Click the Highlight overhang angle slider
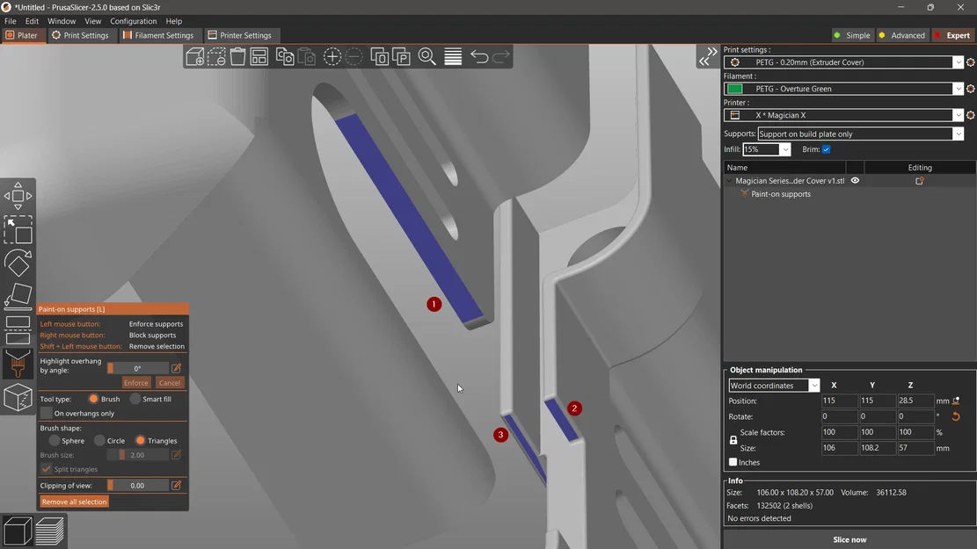Screen dimensions: 977x549 [138, 369]
